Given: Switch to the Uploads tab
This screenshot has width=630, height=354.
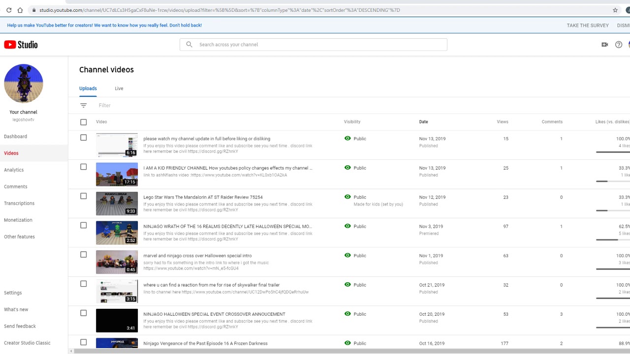Looking at the screenshot, I should pos(88,88).
